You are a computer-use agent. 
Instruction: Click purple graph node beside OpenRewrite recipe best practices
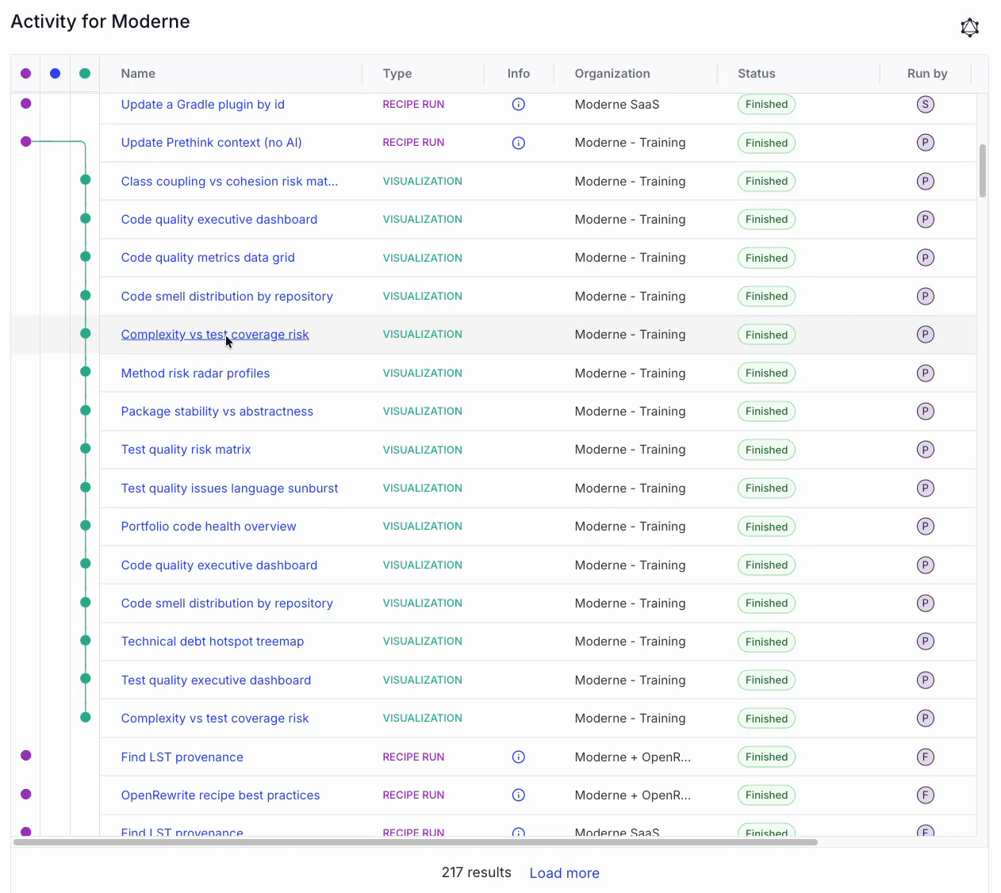click(x=25, y=794)
